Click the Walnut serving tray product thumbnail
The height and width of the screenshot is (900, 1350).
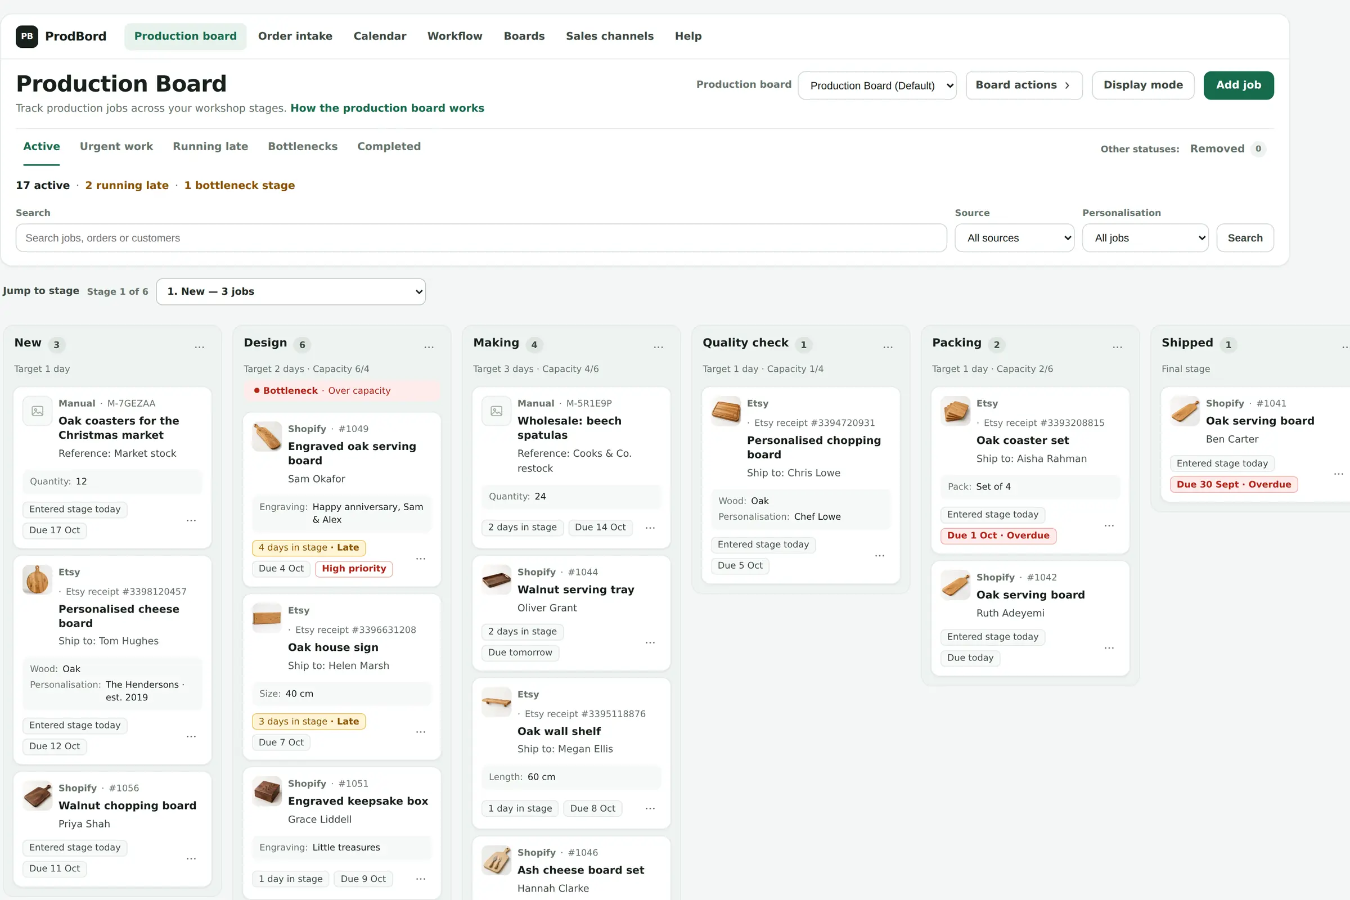497,580
